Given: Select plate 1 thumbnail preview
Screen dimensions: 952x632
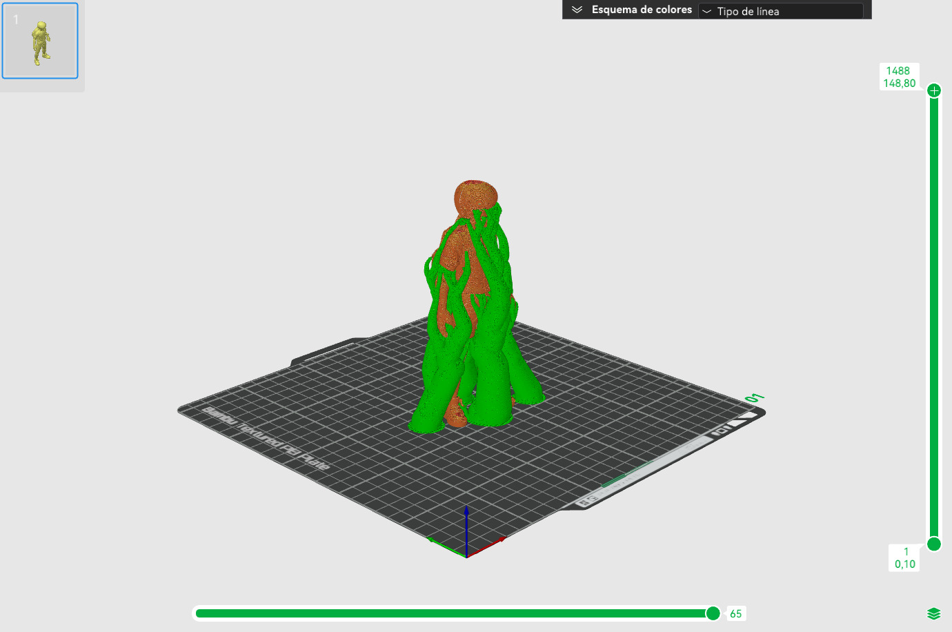Looking at the screenshot, I should (x=40, y=41).
